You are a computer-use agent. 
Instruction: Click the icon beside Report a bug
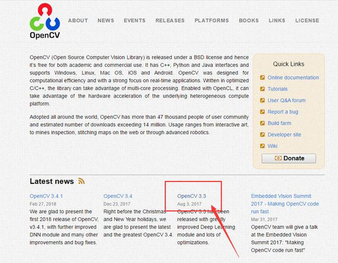coord(263,111)
